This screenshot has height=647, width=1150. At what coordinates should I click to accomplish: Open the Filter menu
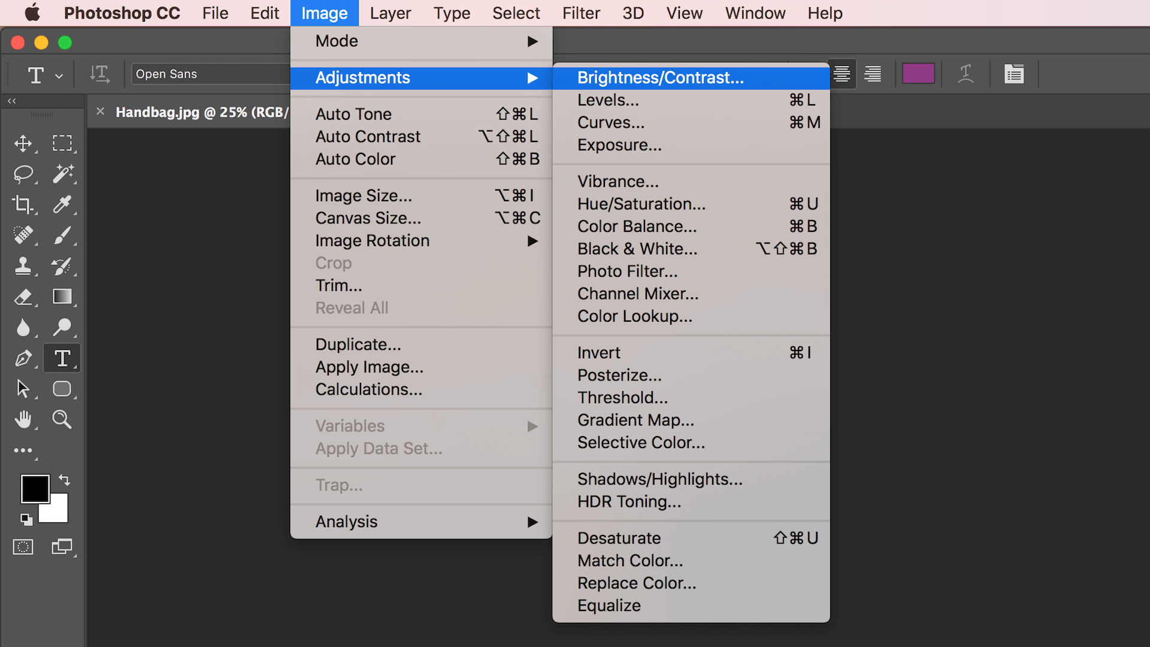pyautogui.click(x=580, y=13)
